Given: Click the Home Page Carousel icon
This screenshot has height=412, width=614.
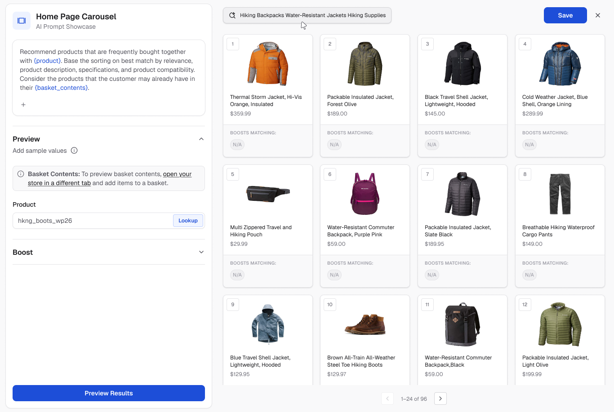Looking at the screenshot, I should [x=22, y=21].
